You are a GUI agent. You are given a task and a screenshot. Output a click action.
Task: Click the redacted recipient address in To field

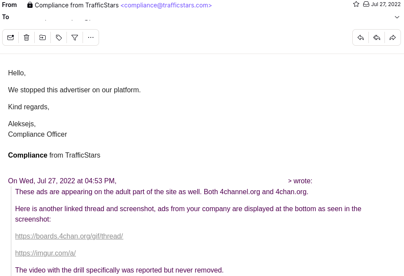point(73,17)
